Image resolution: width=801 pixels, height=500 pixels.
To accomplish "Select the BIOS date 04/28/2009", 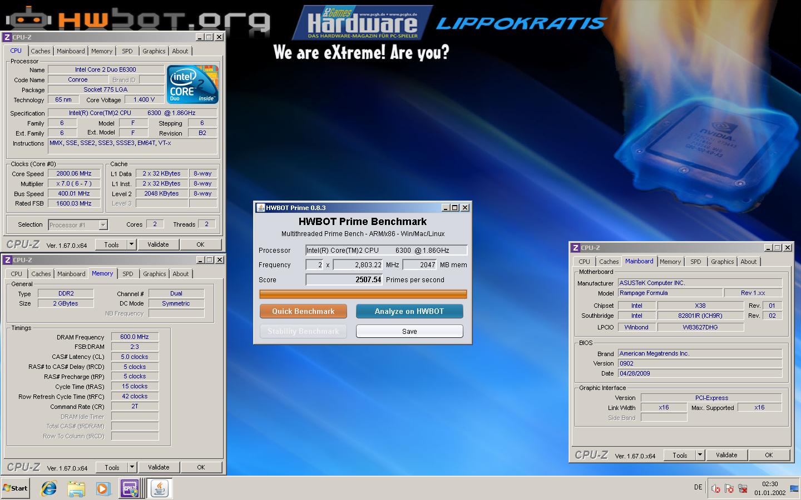I will tap(700, 373).
